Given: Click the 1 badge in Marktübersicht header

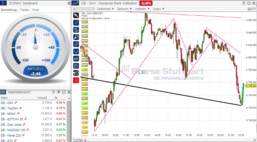Looking at the screenshot, I should (53, 92).
